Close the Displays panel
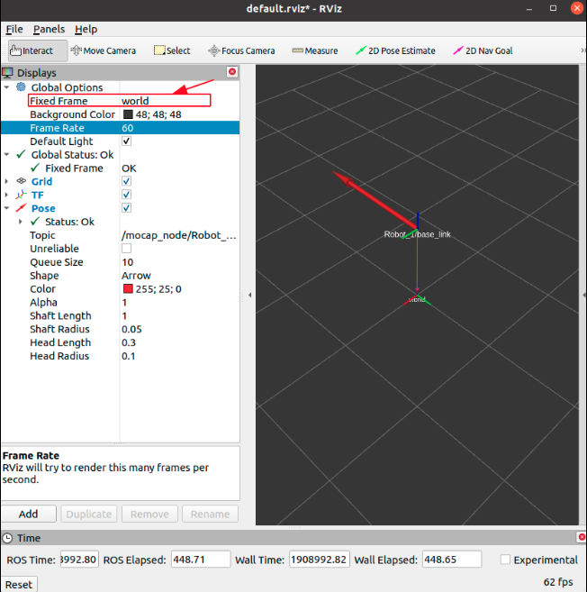 coord(232,72)
